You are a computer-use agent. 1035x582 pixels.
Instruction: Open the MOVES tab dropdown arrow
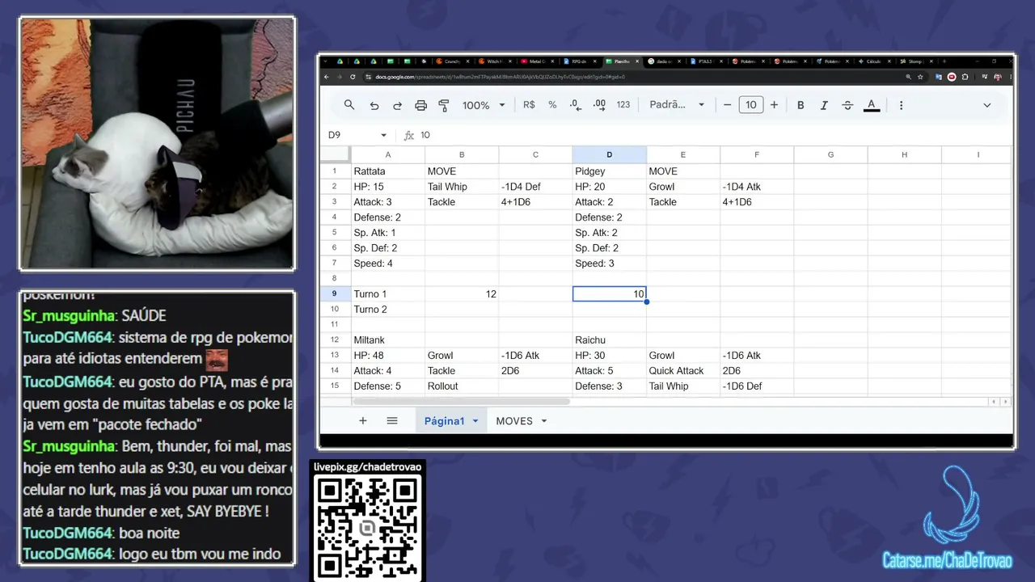(x=544, y=421)
